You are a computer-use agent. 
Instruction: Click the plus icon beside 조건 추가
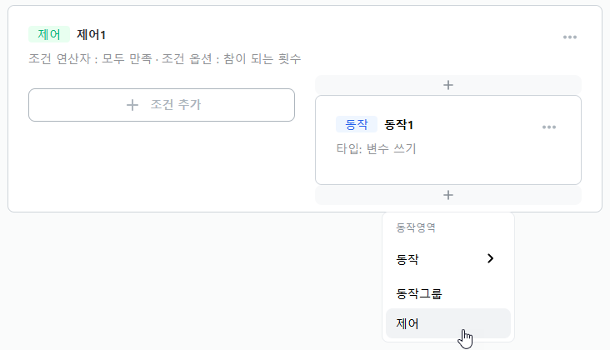132,105
